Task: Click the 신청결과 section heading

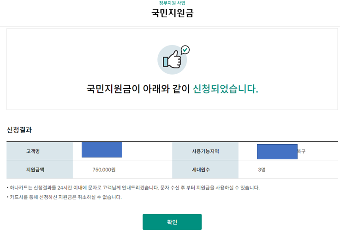Action: 19,130
